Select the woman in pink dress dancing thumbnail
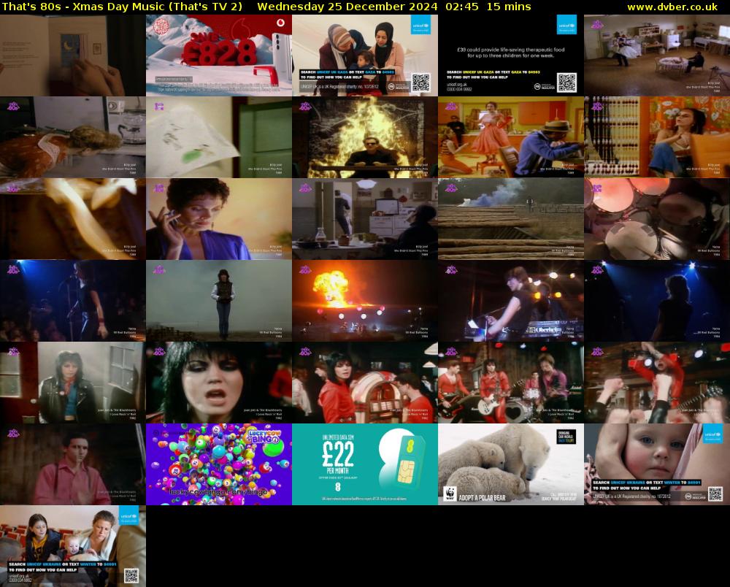Image resolution: width=730 pixels, height=587 pixels. (x=511, y=137)
